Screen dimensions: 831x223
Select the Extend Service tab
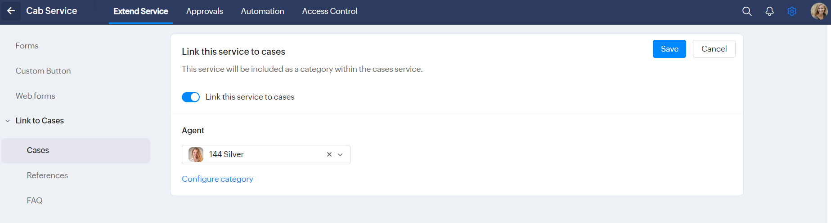pyautogui.click(x=140, y=11)
